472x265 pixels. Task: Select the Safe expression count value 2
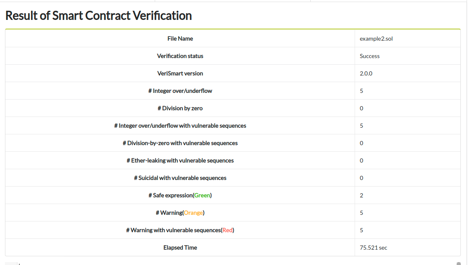(x=362, y=195)
